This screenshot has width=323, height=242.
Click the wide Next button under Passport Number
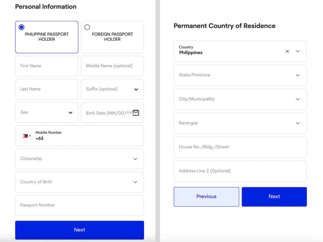click(79, 230)
